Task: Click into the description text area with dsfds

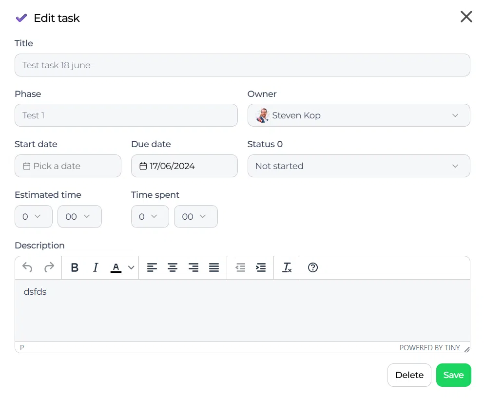Action: click(x=242, y=310)
